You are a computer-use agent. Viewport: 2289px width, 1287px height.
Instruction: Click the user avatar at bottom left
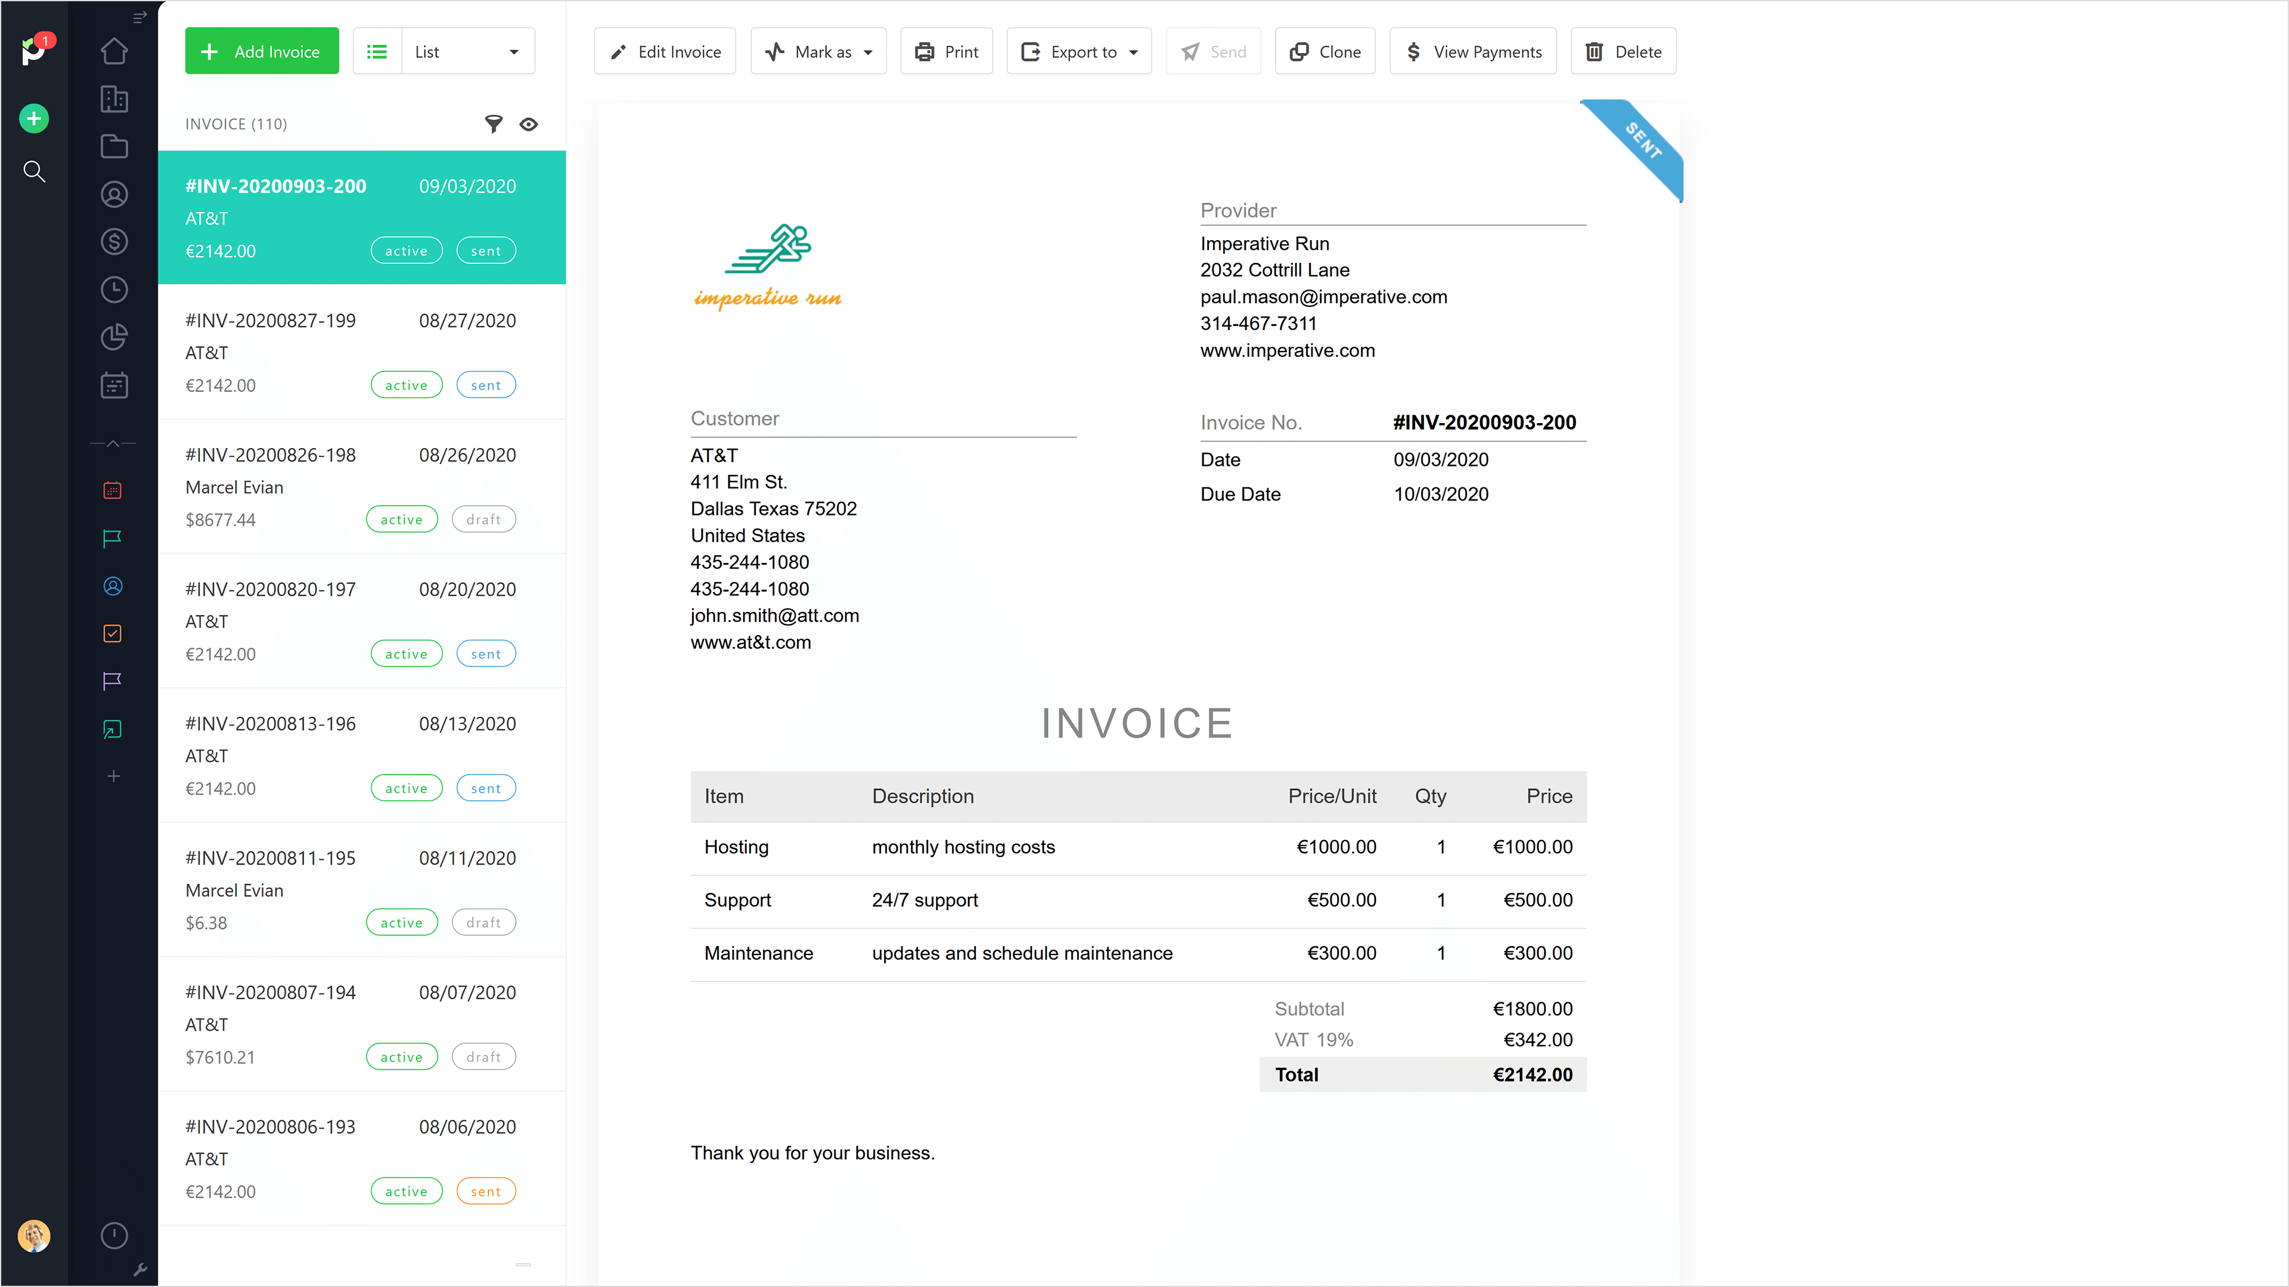34,1236
